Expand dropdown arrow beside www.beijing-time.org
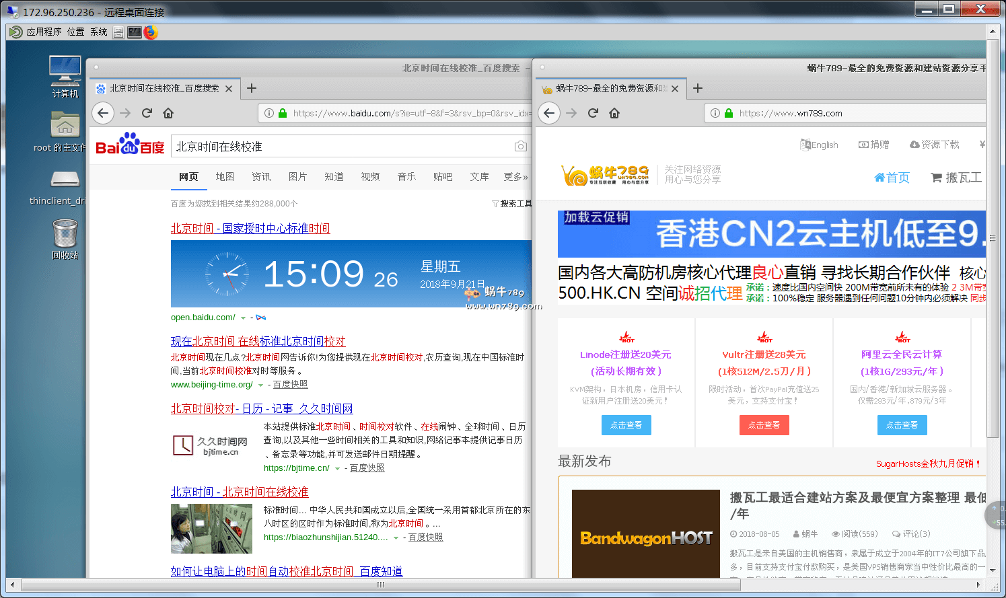 point(260,385)
